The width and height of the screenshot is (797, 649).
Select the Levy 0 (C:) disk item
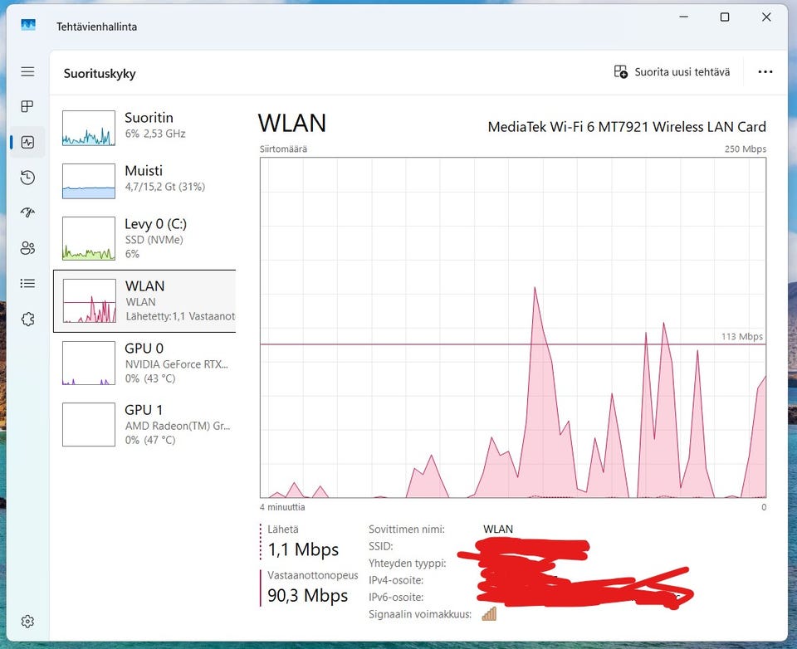tap(144, 238)
